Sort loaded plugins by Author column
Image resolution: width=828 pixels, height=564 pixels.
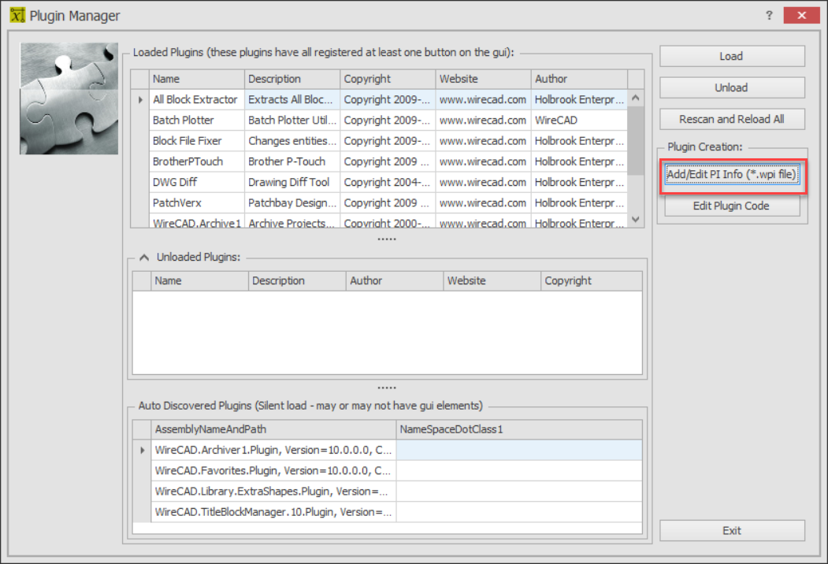pyautogui.click(x=579, y=79)
